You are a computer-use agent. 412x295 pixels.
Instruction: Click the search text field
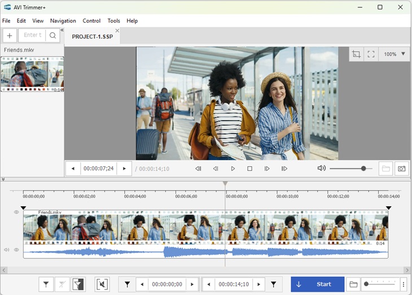(x=32, y=35)
